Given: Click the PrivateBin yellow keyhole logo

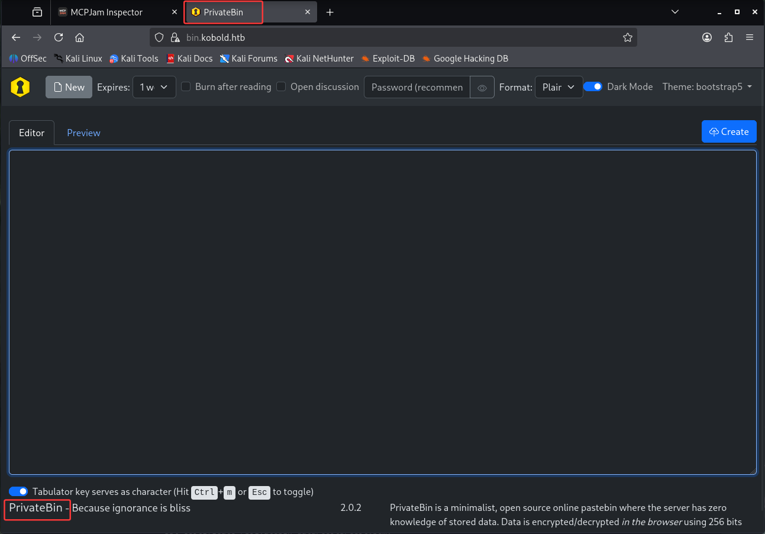Looking at the screenshot, I should [20, 87].
